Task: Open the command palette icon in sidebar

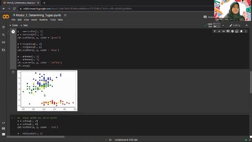Action: (4, 129)
